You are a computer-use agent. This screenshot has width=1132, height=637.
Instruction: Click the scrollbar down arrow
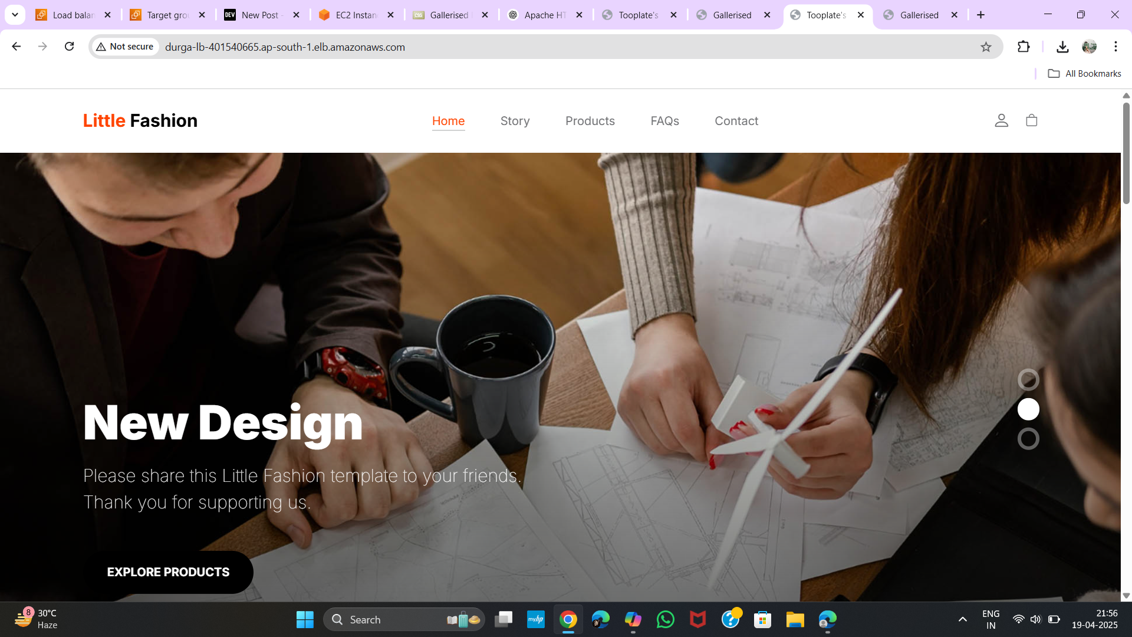pos(1126,596)
